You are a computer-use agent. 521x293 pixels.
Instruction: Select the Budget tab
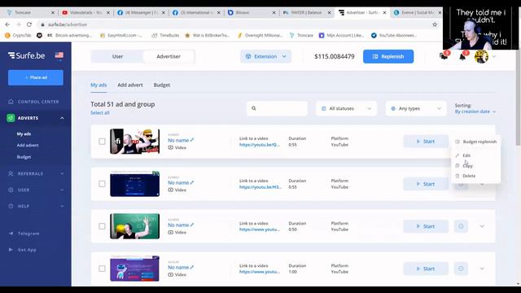coord(161,85)
